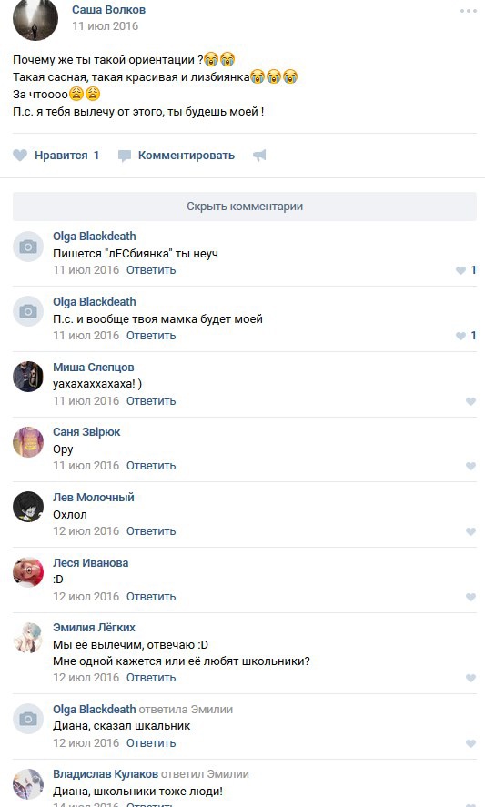The width and height of the screenshot is (485, 807).
Task: Like the post with the heart icon
Action: click(x=20, y=156)
